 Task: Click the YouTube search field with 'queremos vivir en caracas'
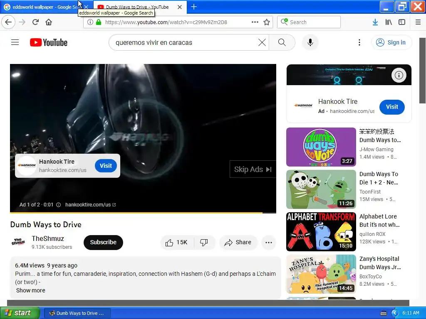click(x=185, y=42)
